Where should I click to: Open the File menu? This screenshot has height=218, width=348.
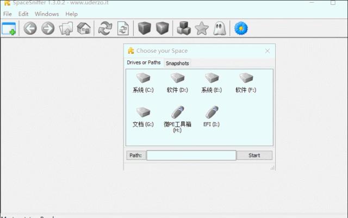8,14
